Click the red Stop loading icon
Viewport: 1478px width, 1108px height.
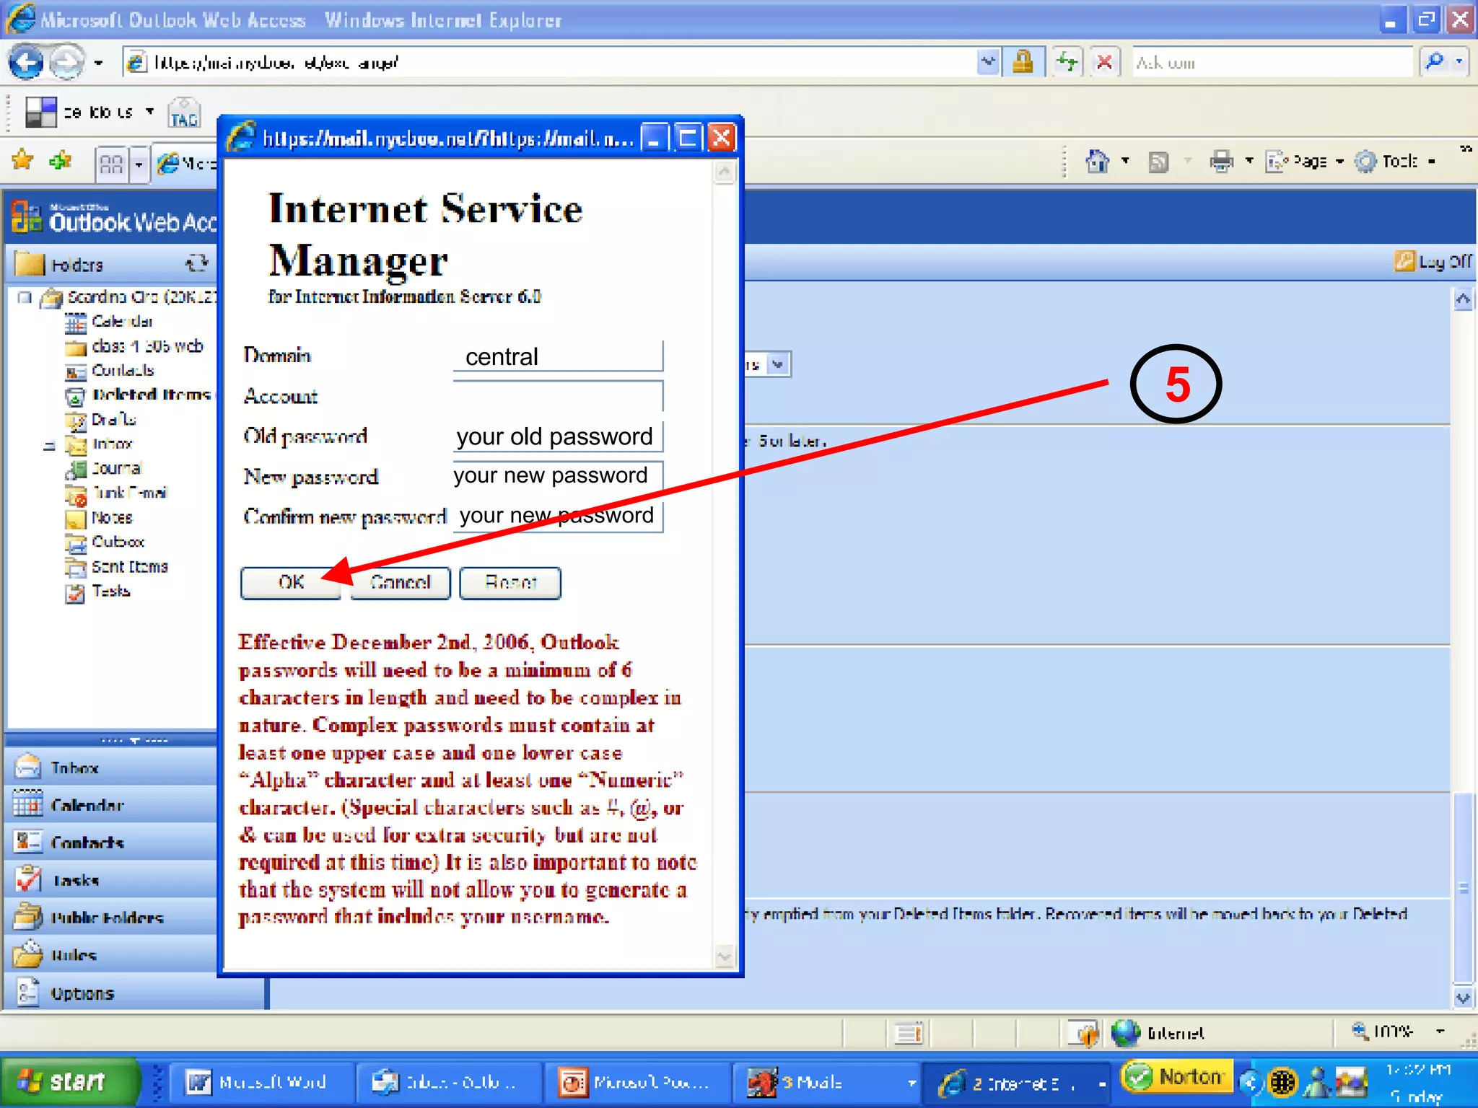[x=1104, y=63]
